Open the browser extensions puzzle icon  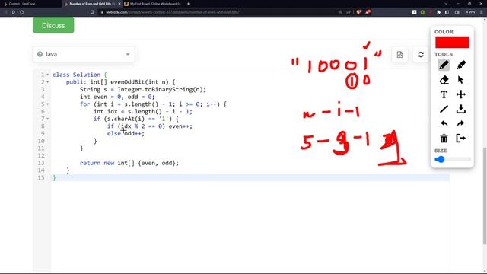438,12
